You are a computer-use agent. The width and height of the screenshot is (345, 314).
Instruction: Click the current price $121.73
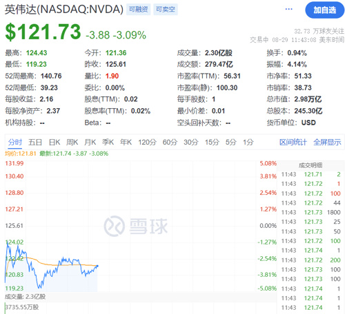tap(43, 32)
